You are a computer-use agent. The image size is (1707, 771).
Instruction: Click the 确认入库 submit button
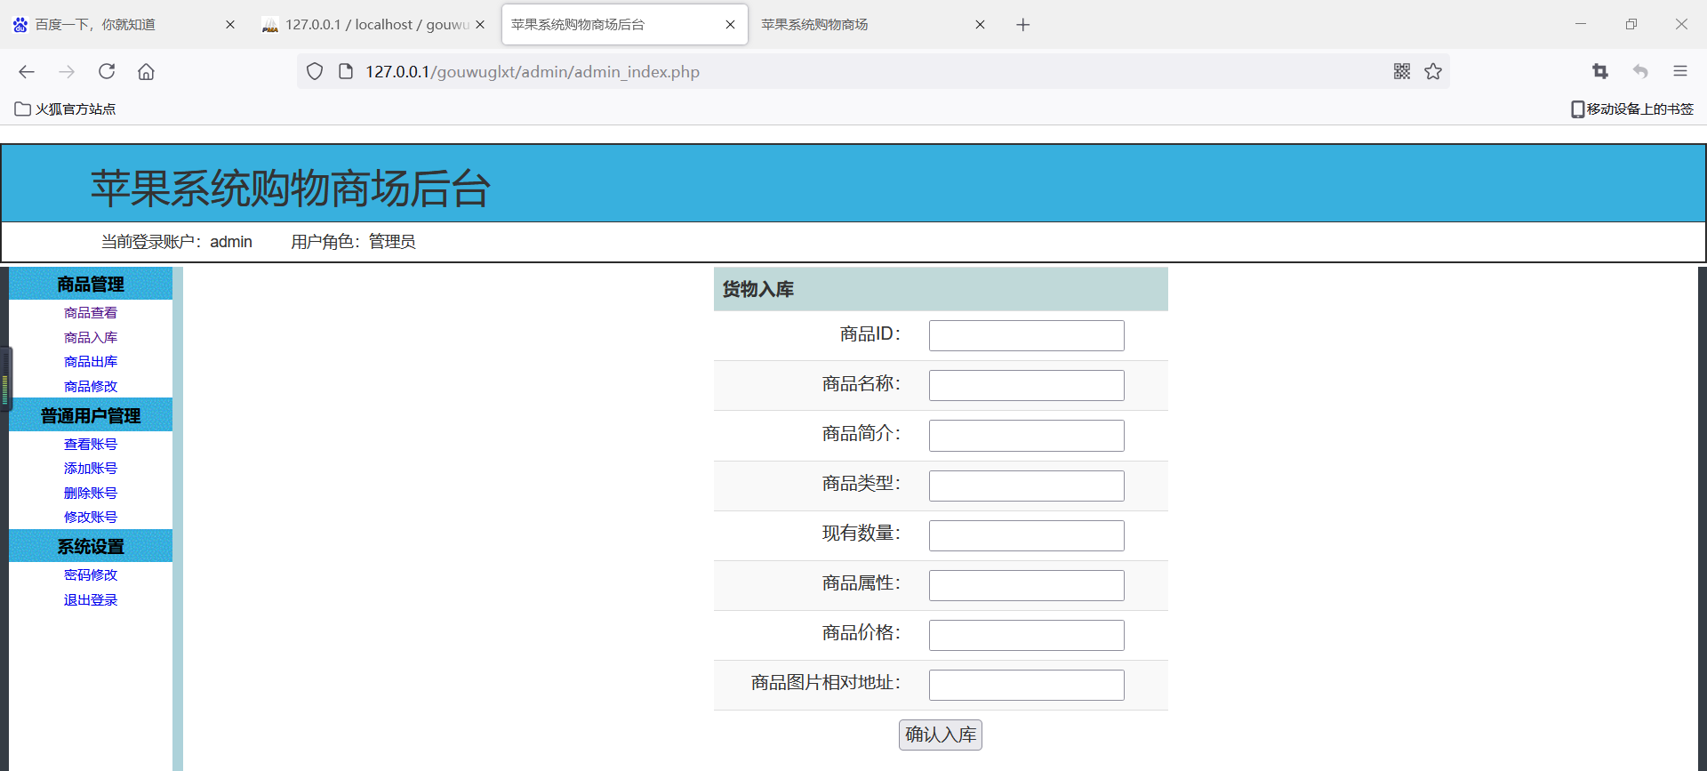(x=941, y=735)
